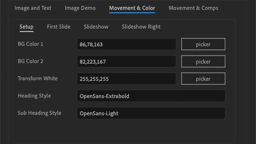
Task: Open the Slideshow Right sub-tab
Action: point(141,27)
